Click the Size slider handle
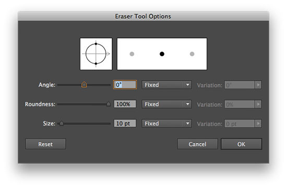 (x=62, y=123)
